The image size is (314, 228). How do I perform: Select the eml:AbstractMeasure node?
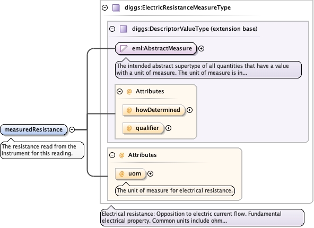click(156, 48)
